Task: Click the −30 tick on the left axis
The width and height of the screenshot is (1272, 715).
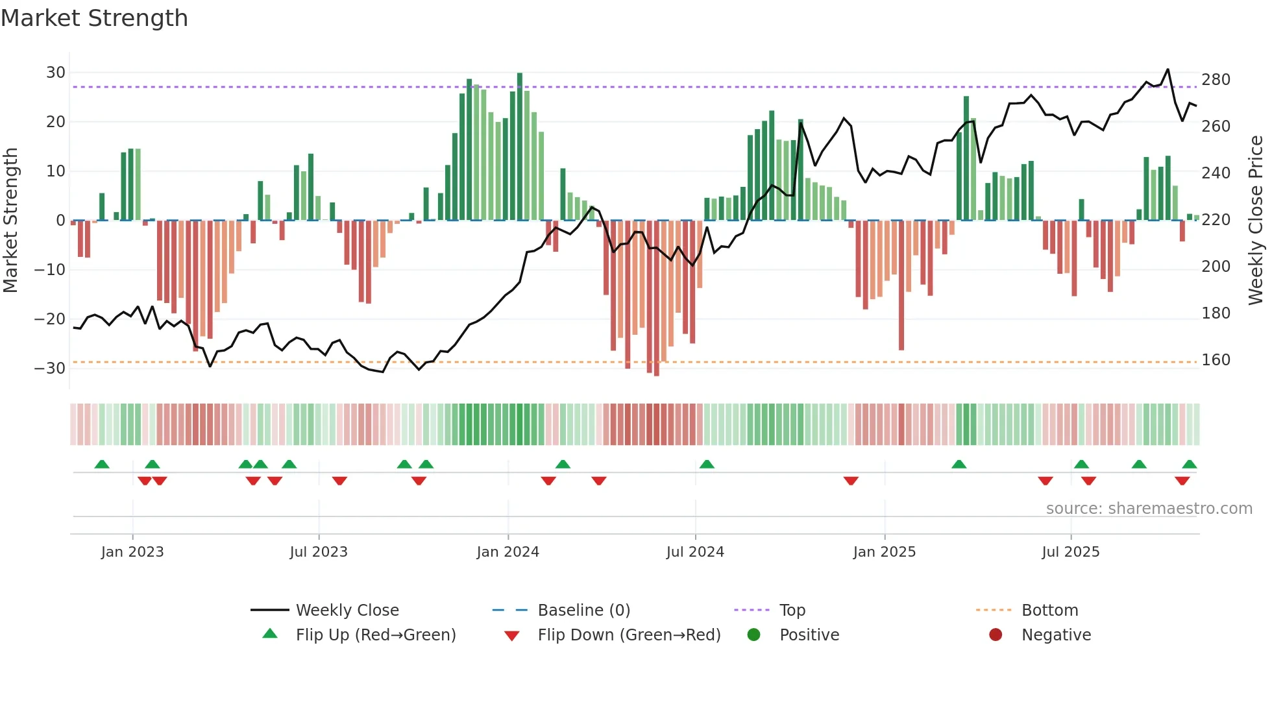Action: (x=50, y=369)
